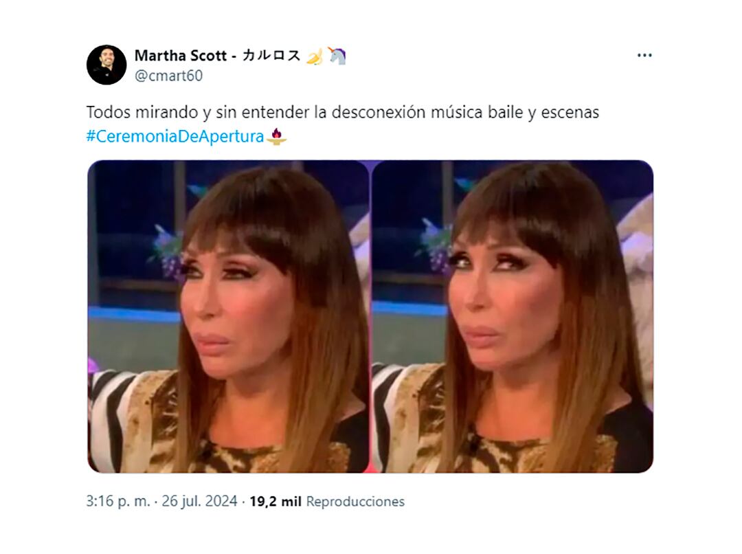Open the #CeremoniaDeApertura hashtag link
The image size is (742, 554).
pos(175,136)
